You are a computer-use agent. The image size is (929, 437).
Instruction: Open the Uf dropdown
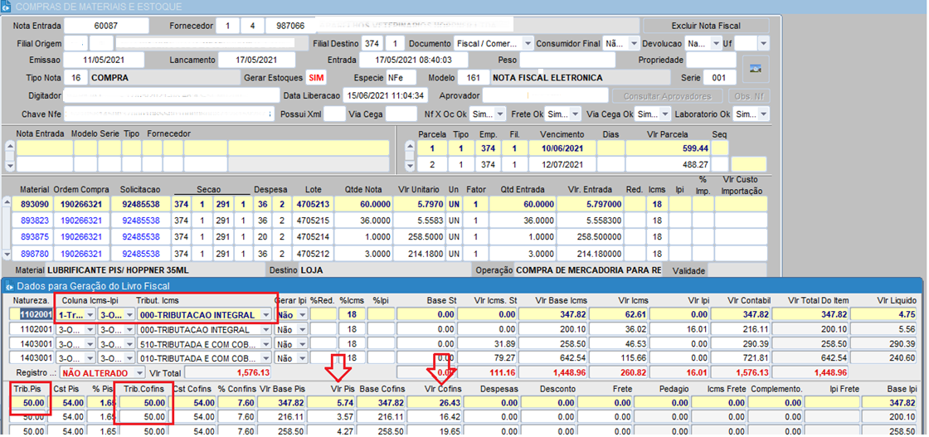(763, 44)
